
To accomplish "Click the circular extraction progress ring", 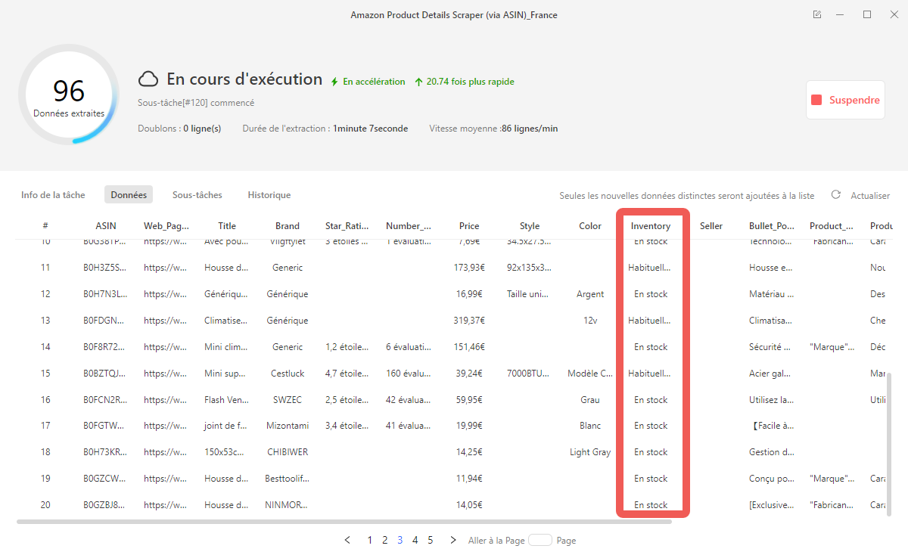I will (69, 95).
